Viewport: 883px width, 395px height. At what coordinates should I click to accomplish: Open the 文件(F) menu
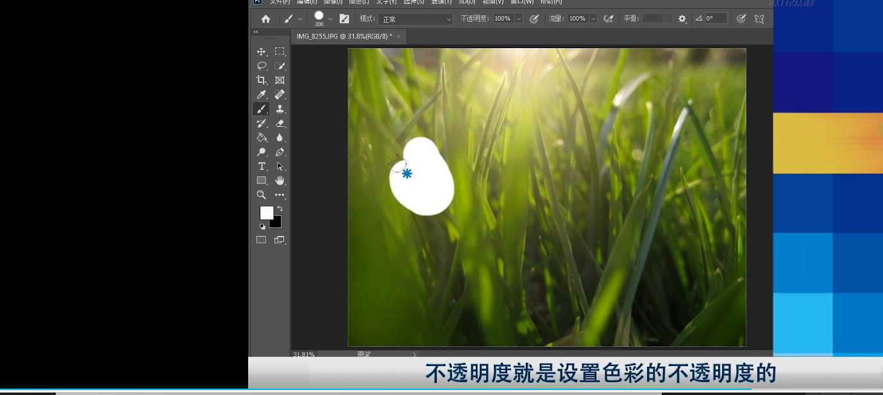[280, 2]
